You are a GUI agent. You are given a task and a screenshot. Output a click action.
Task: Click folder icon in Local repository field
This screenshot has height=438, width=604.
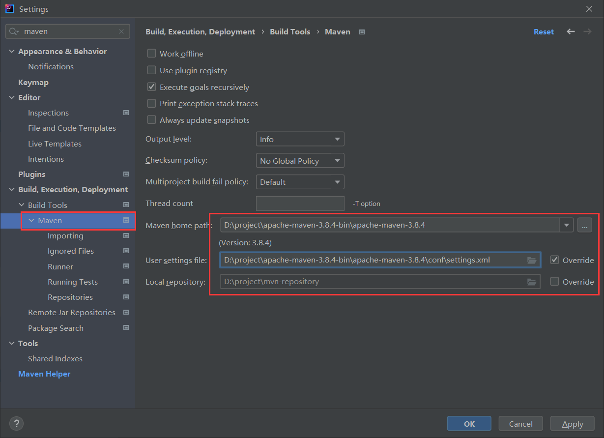[x=532, y=282]
